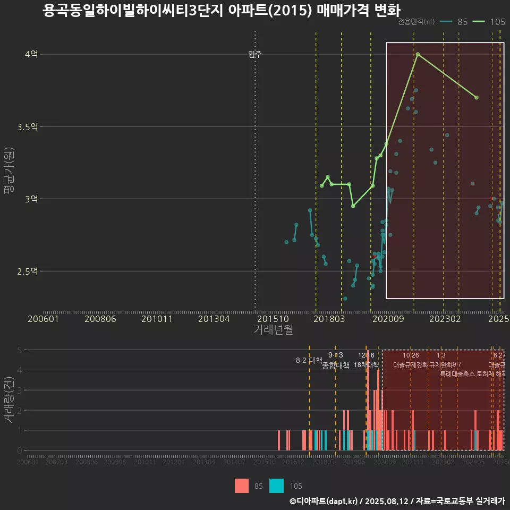This screenshot has width=510, height=510.
Task: Click 200806 on the price chart x-axis
Action: [100, 319]
